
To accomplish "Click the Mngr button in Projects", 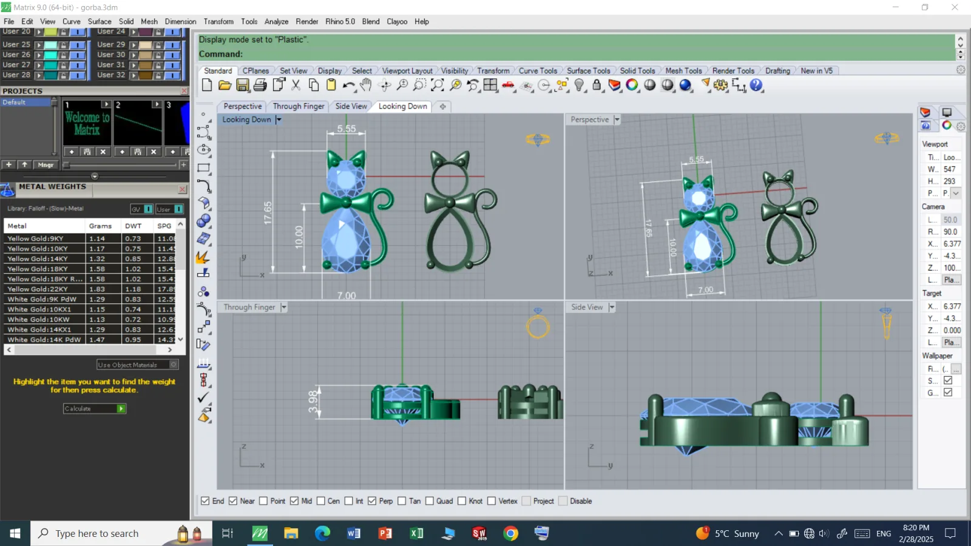I will (46, 165).
